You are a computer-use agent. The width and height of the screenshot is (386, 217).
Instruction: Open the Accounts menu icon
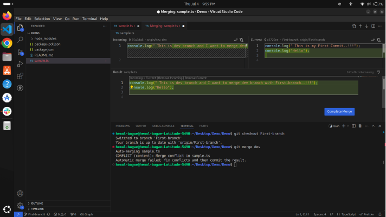20,194
